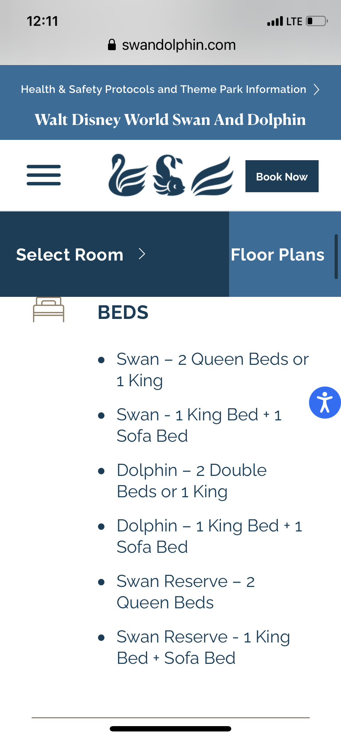Image resolution: width=341 pixels, height=740 pixels.
Task: Open the blue accessibility widget
Action: (325, 403)
